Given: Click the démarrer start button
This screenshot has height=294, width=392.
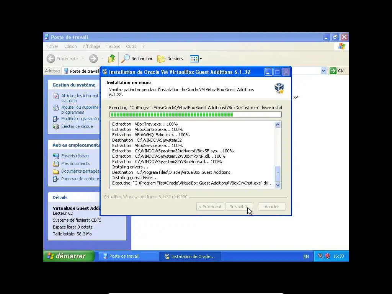Looking at the screenshot, I should pyautogui.click(x=69, y=256).
